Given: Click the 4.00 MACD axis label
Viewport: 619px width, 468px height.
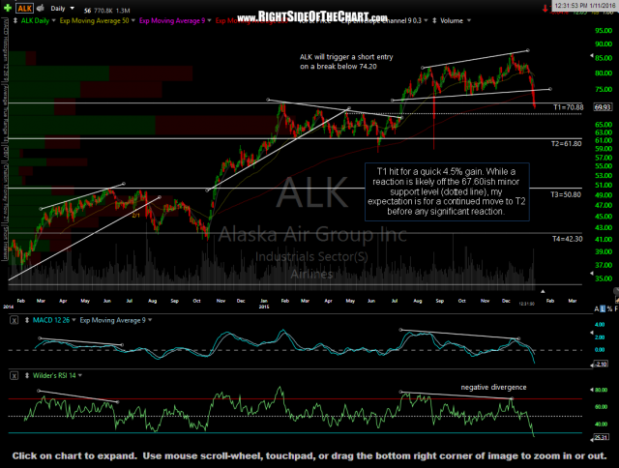Looking at the screenshot, I should (x=600, y=325).
